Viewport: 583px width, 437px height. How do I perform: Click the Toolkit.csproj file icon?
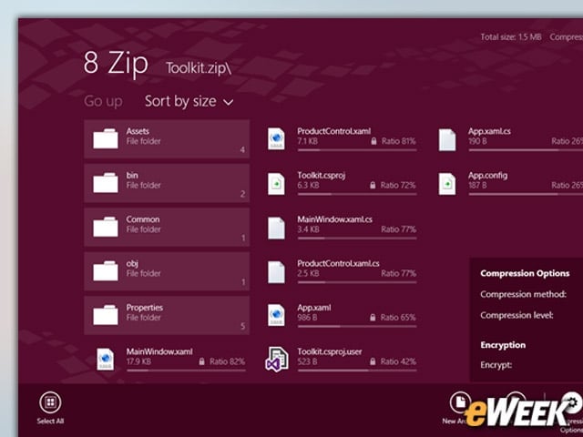(276, 183)
